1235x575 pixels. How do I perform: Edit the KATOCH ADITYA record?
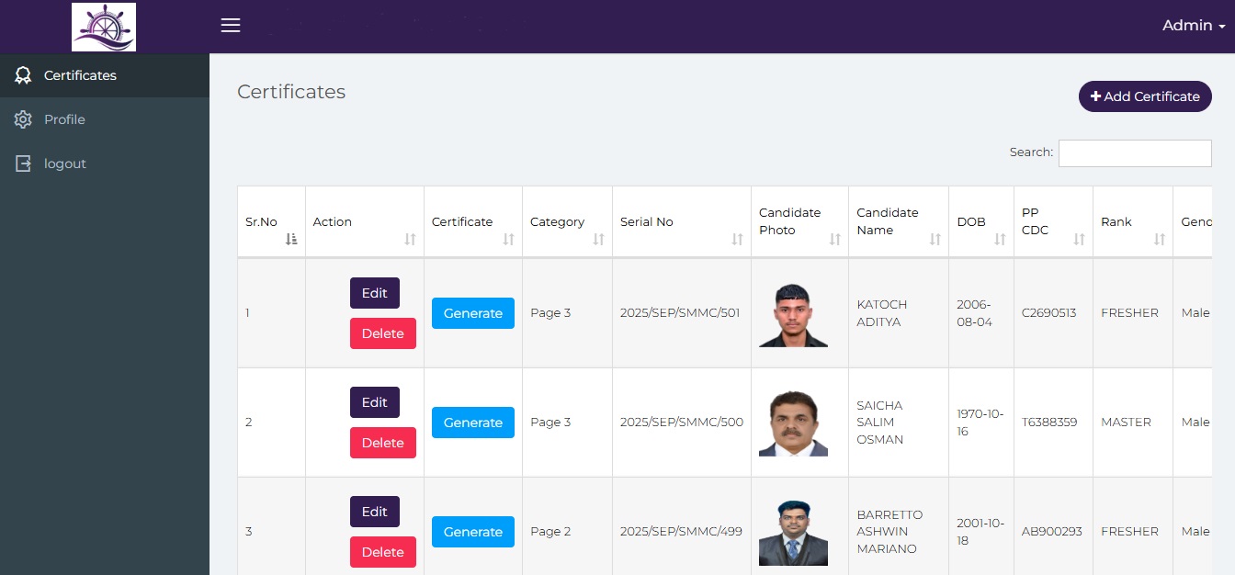tap(374, 293)
